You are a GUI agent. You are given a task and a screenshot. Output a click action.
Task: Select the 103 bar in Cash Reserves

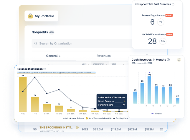149,90
